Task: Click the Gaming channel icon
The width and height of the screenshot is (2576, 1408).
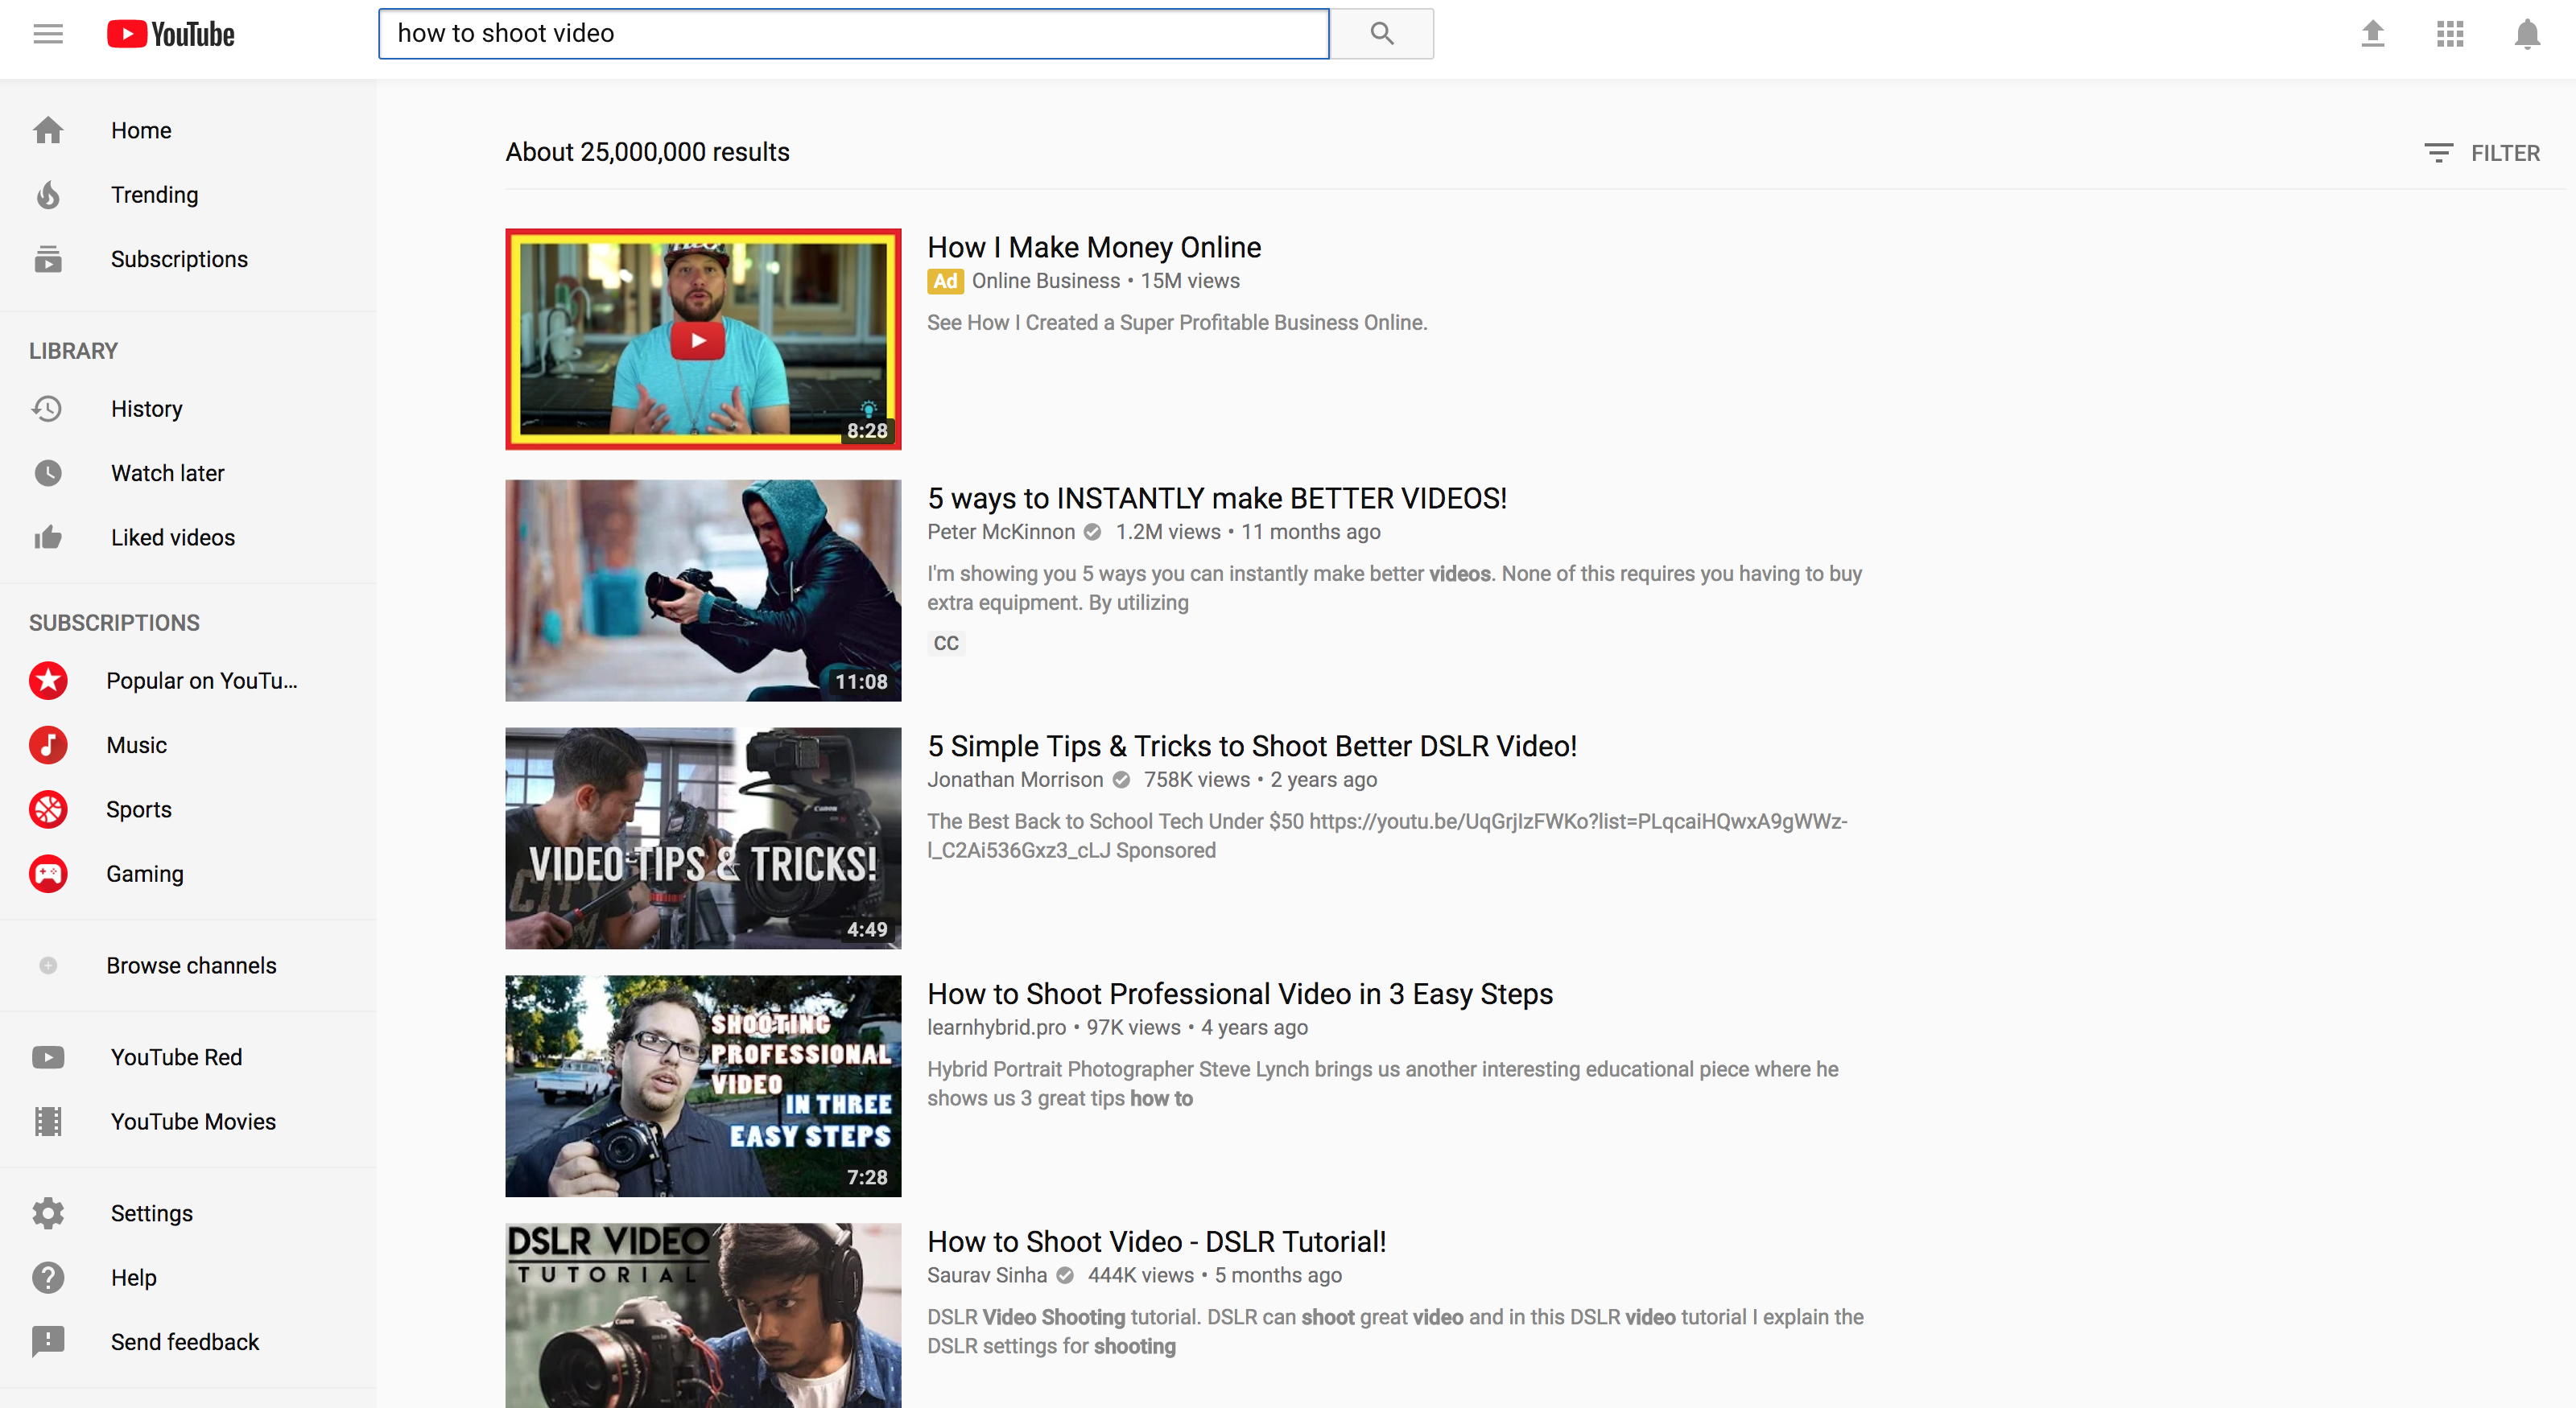Action: [x=48, y=874]
